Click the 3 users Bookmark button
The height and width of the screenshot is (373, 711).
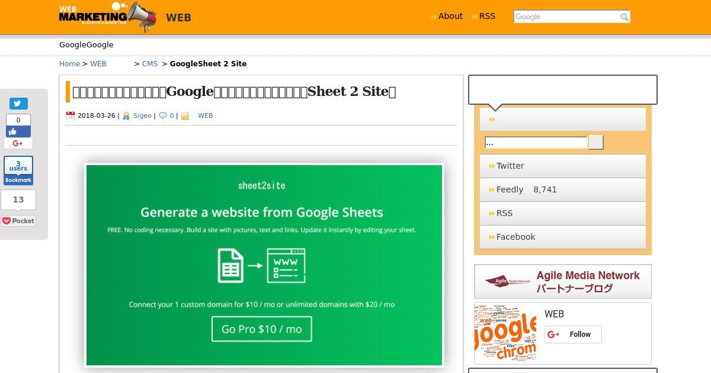[18, 171]
